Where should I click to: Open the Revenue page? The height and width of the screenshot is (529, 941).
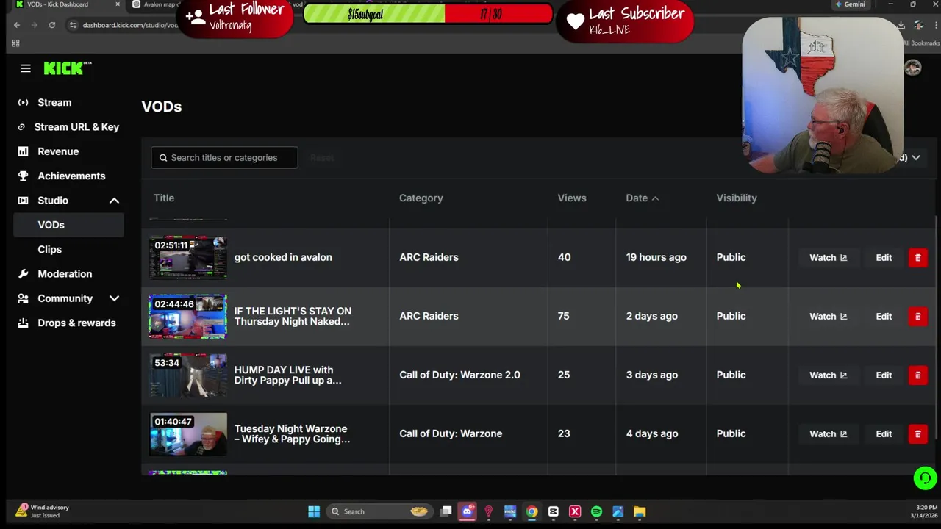pos(58,151)
